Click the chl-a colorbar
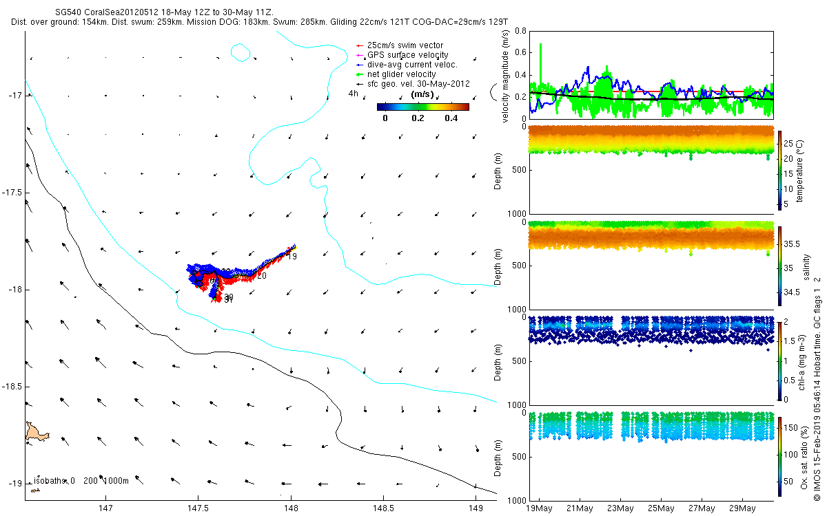 coord(780,361)
